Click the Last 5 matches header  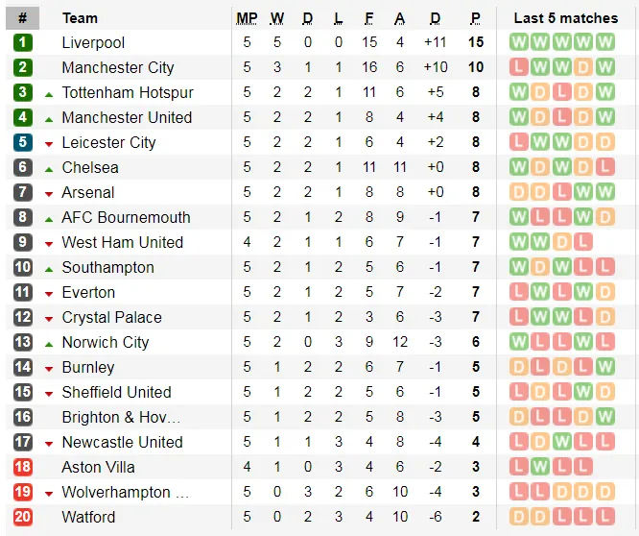pos(565,17)
